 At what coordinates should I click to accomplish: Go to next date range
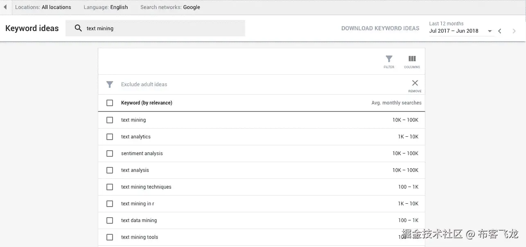pos(514,31)
